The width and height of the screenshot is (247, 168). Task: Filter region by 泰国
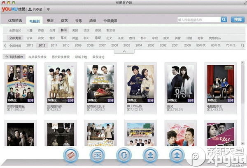pyautogui.click(x=98, y=30)
